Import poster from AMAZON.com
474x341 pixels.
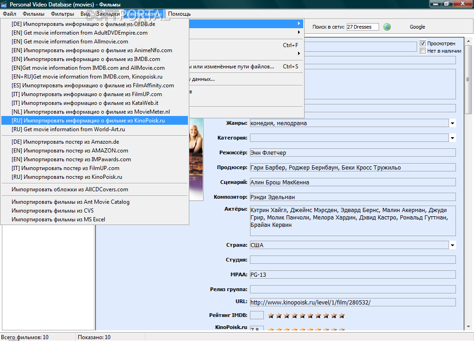click(94, 151)
